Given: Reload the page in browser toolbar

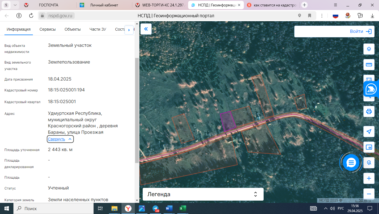Looking at the screenshot, I should point(31,16).
